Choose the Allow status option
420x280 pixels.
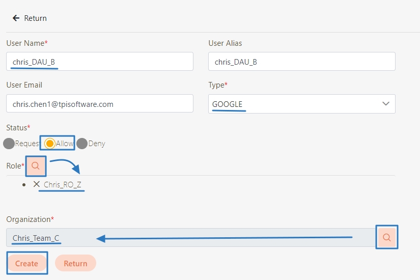click(x=50, y=144)
